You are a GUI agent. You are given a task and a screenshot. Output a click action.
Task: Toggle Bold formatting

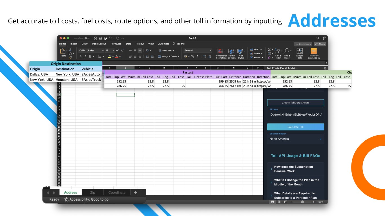coord(81,56)
